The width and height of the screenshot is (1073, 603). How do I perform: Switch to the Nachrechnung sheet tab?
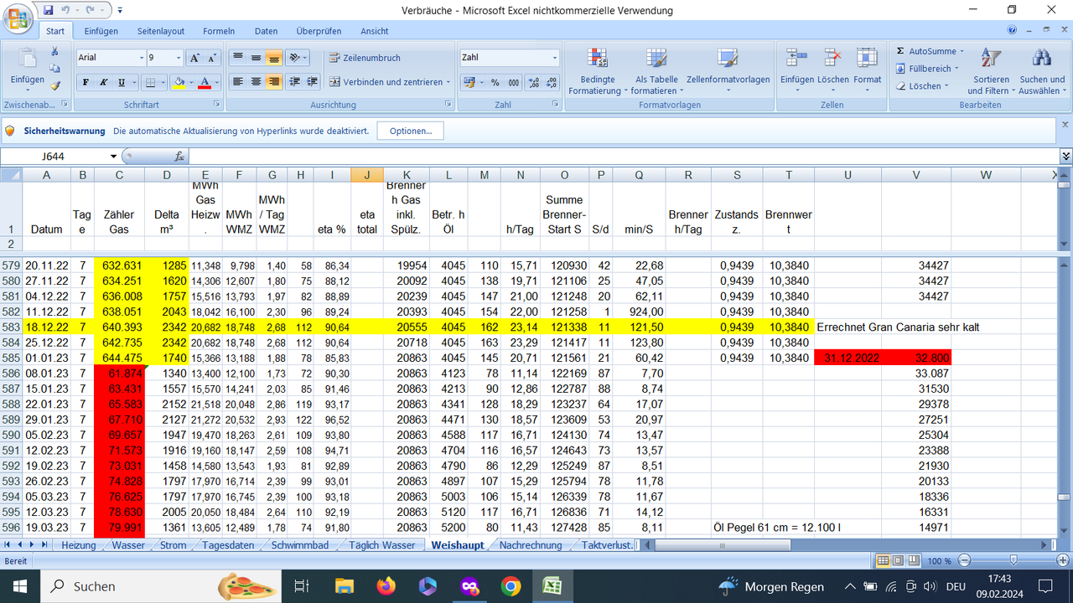point(531,545)
